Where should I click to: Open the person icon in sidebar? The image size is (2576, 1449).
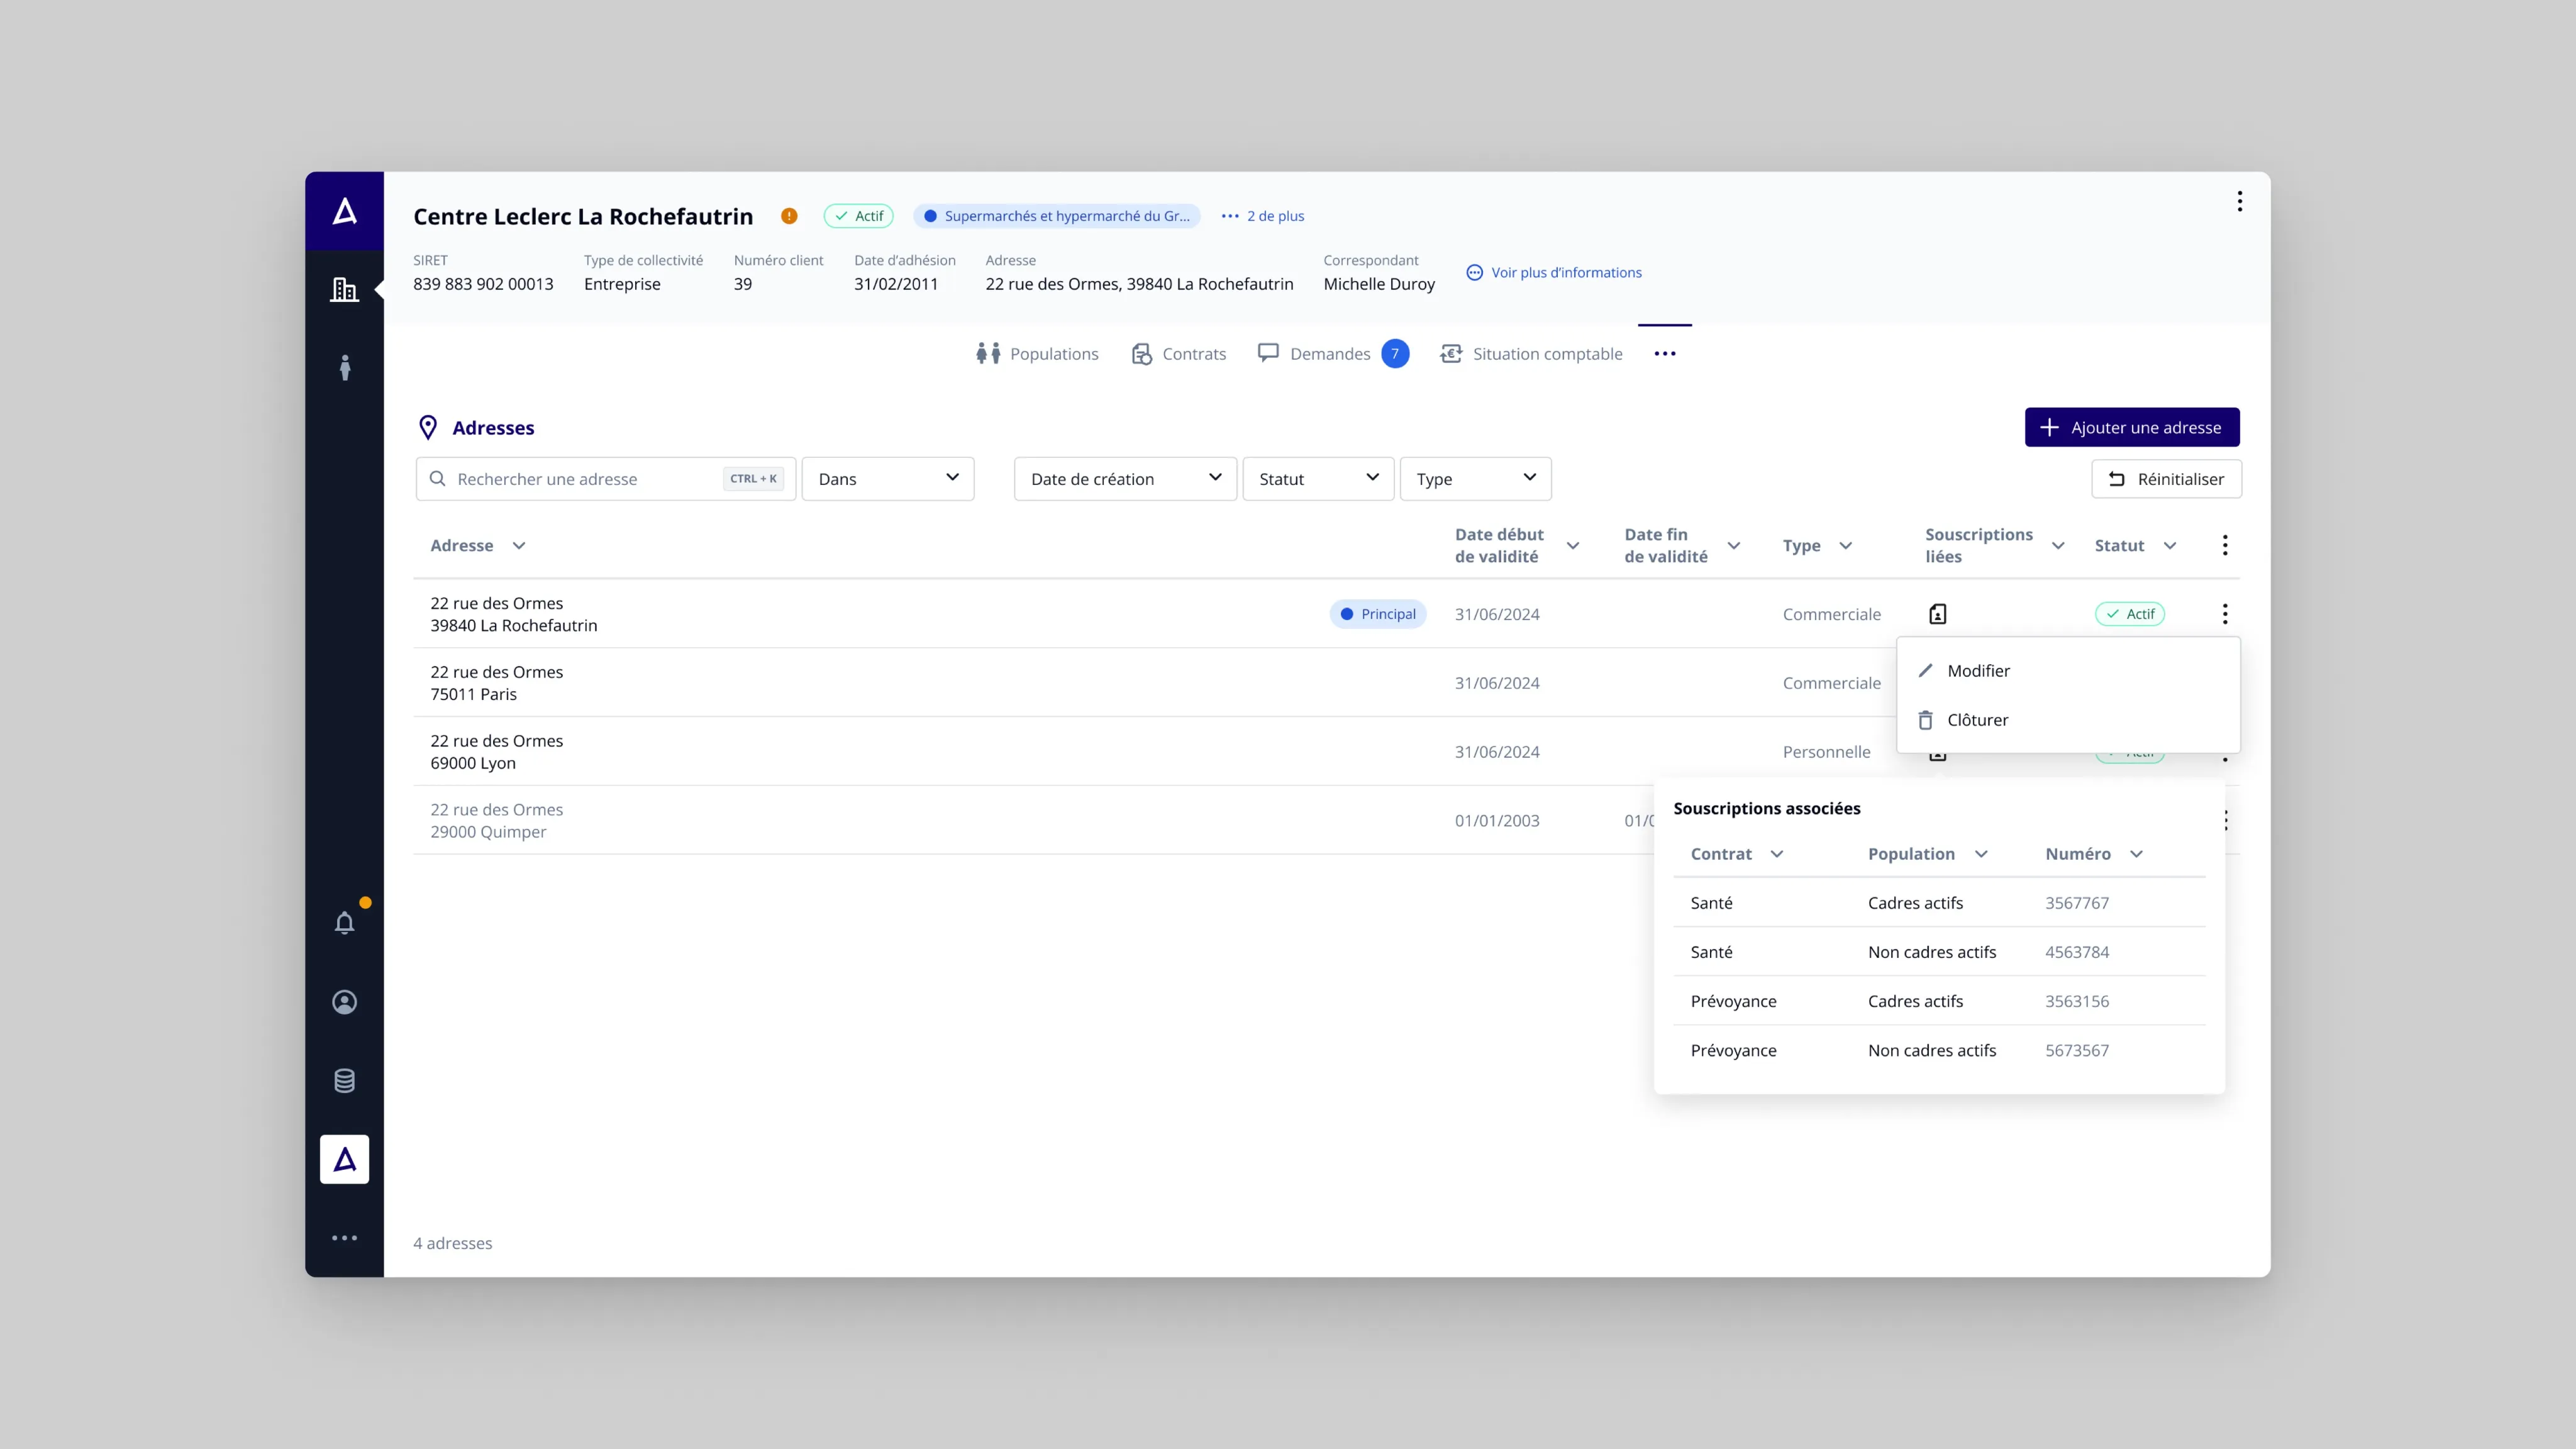tap(344, 368)
